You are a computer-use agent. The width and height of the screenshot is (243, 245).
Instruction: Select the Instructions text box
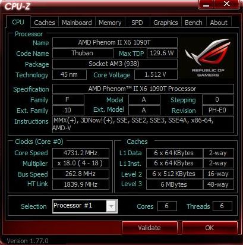[143, 124]
